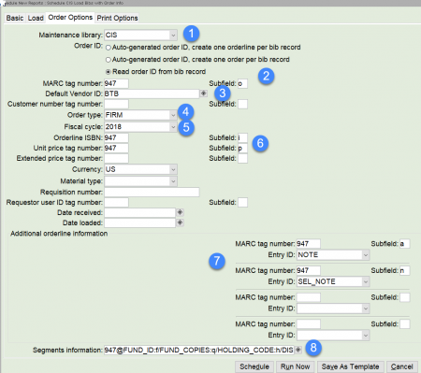This screenshot has height=373, width=421.
Task: Open the Fiscal cycle 2018 dropdown
Action: click(173, 127)
